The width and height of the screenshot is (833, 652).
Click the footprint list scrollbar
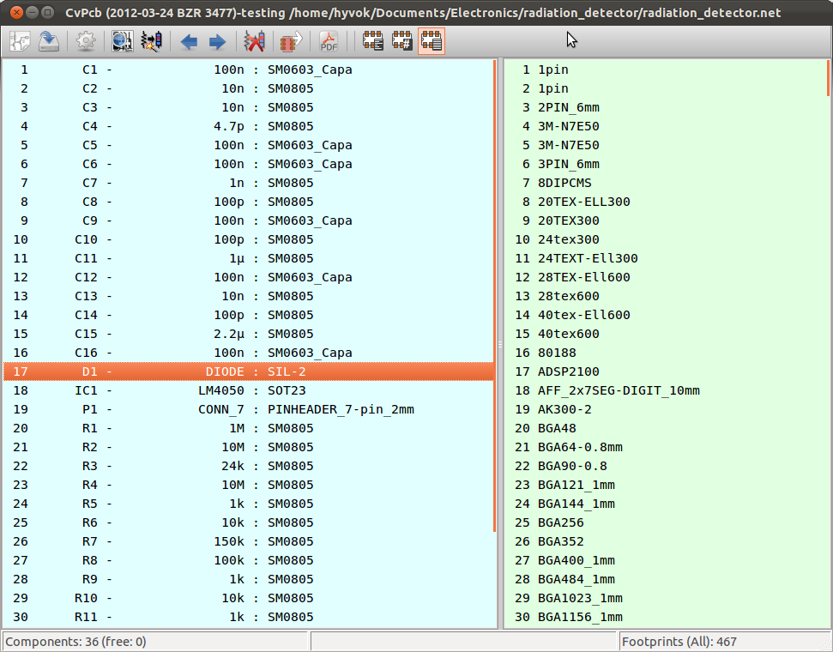pos(828,77)
